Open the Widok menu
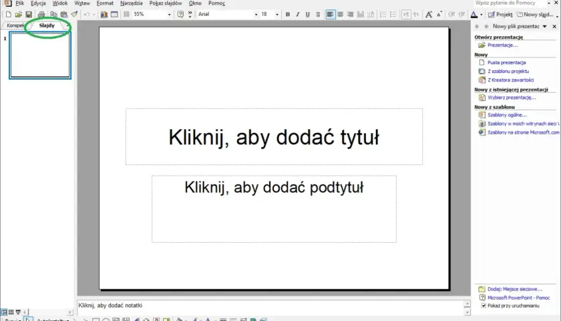The image size is (561, 321). pyautogui.click(x=59, y=3)
